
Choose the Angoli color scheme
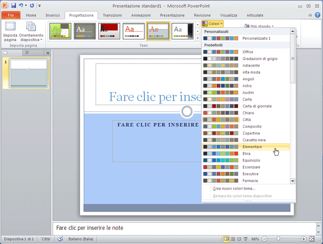pyautogui.click(x=246, y=79)
